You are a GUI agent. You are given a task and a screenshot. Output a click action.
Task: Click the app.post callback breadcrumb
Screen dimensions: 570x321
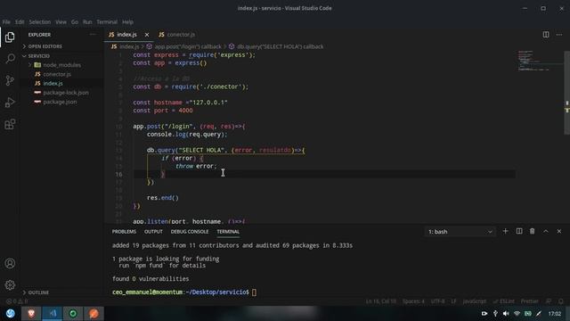[x=184, y=46]
